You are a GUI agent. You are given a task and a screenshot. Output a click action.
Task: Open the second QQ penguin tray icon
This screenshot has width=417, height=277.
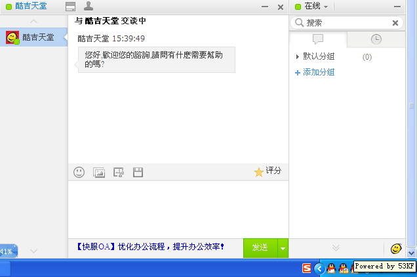tap(344, 268)
